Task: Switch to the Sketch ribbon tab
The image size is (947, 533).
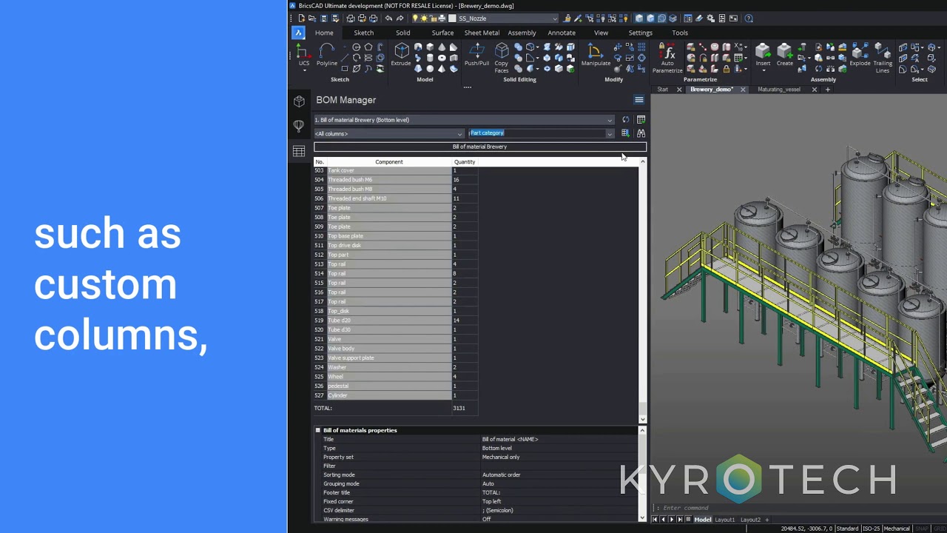Action: point(363,33)
